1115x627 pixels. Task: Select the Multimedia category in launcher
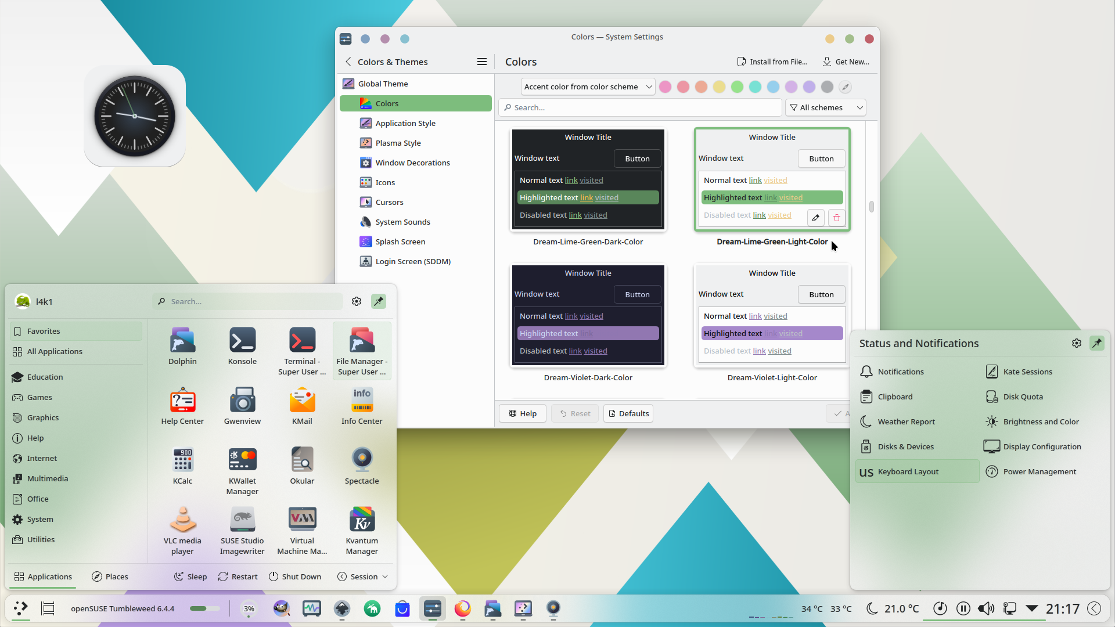pyautogui.click(x=75, y=478)
